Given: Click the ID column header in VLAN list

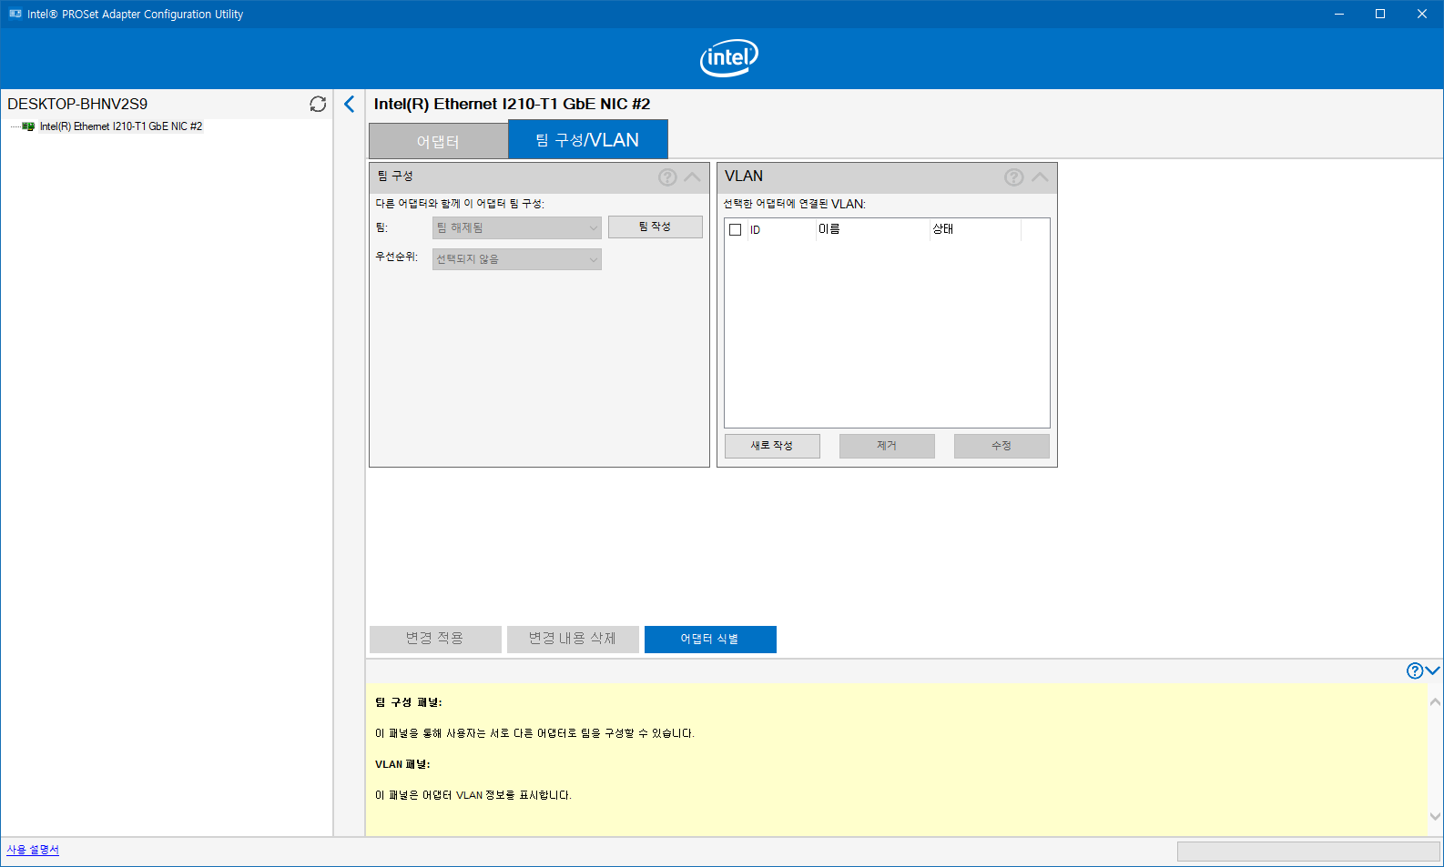Looking at the screenshot, I should 782,229.
